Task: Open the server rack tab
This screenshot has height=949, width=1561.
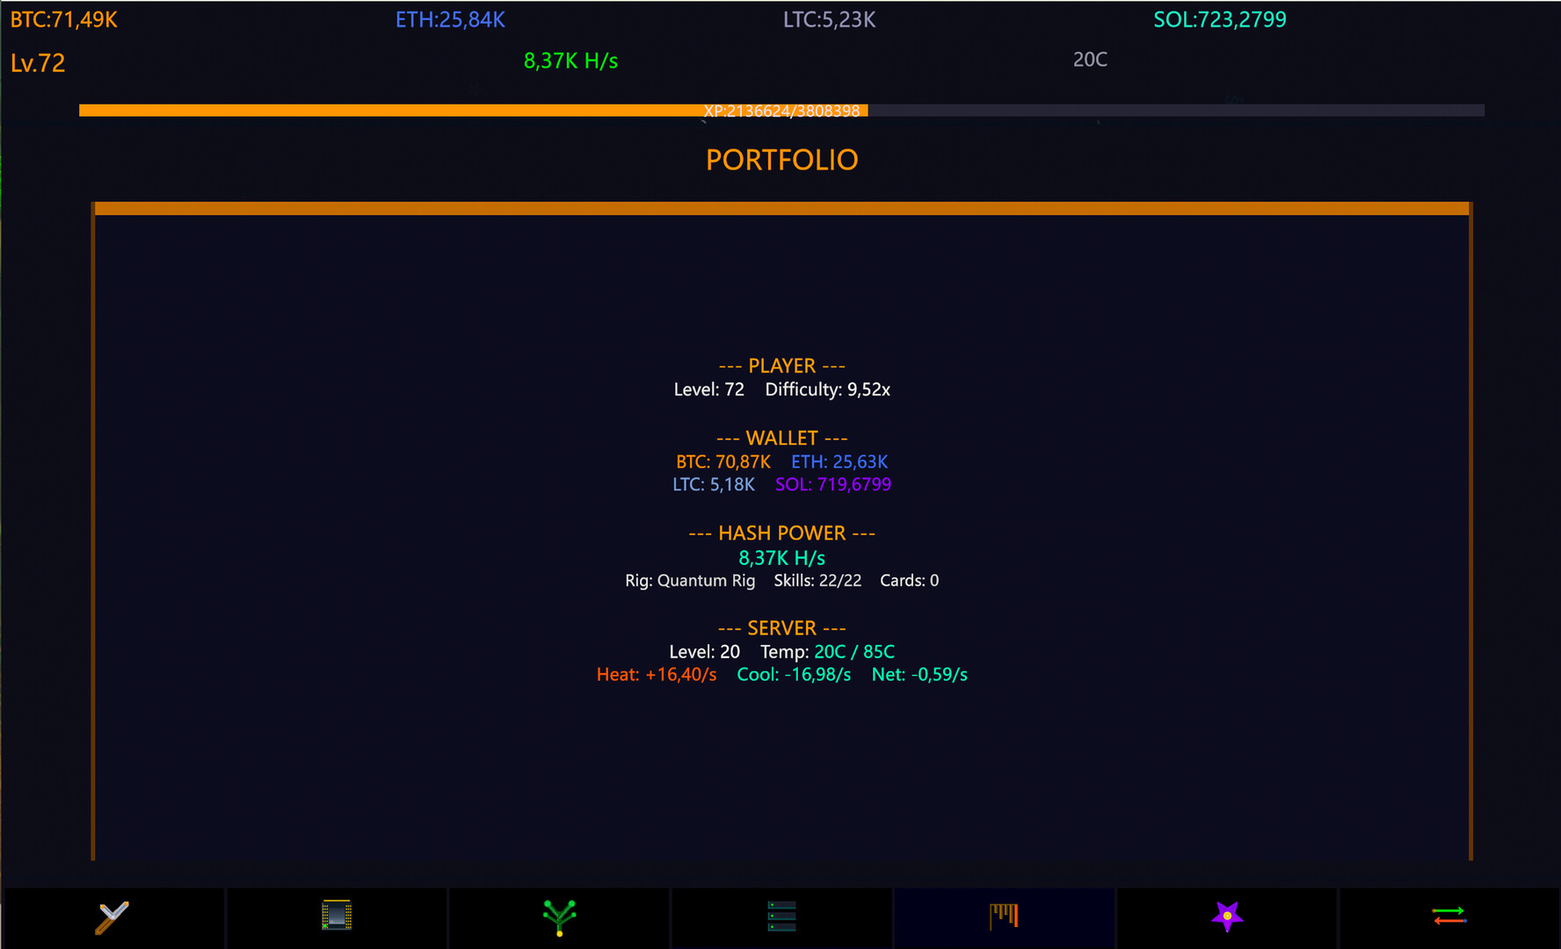Action: click(x=781, y=916)
